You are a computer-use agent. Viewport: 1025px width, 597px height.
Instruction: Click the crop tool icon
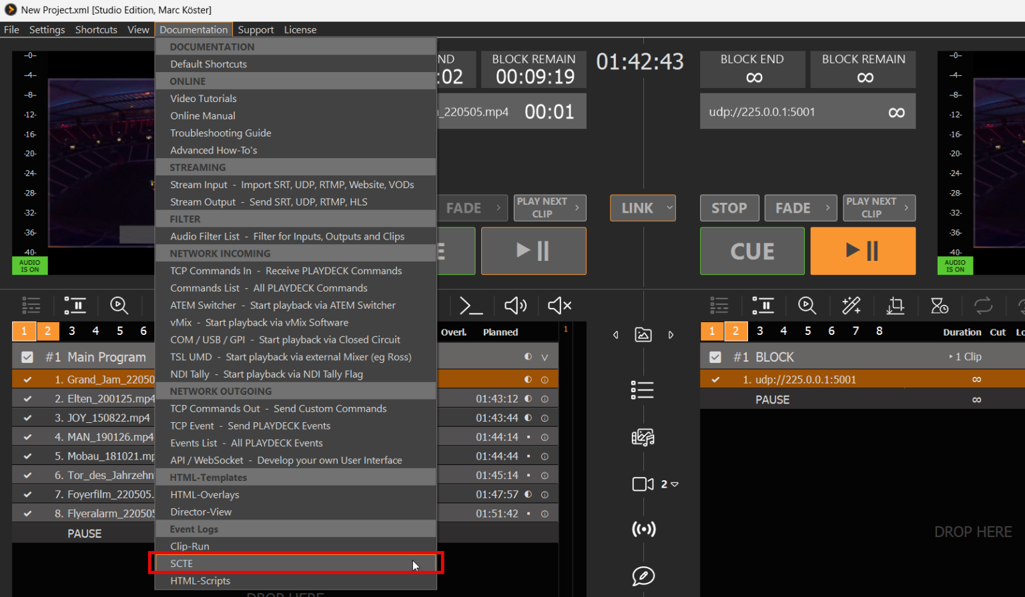pos(895,306)
